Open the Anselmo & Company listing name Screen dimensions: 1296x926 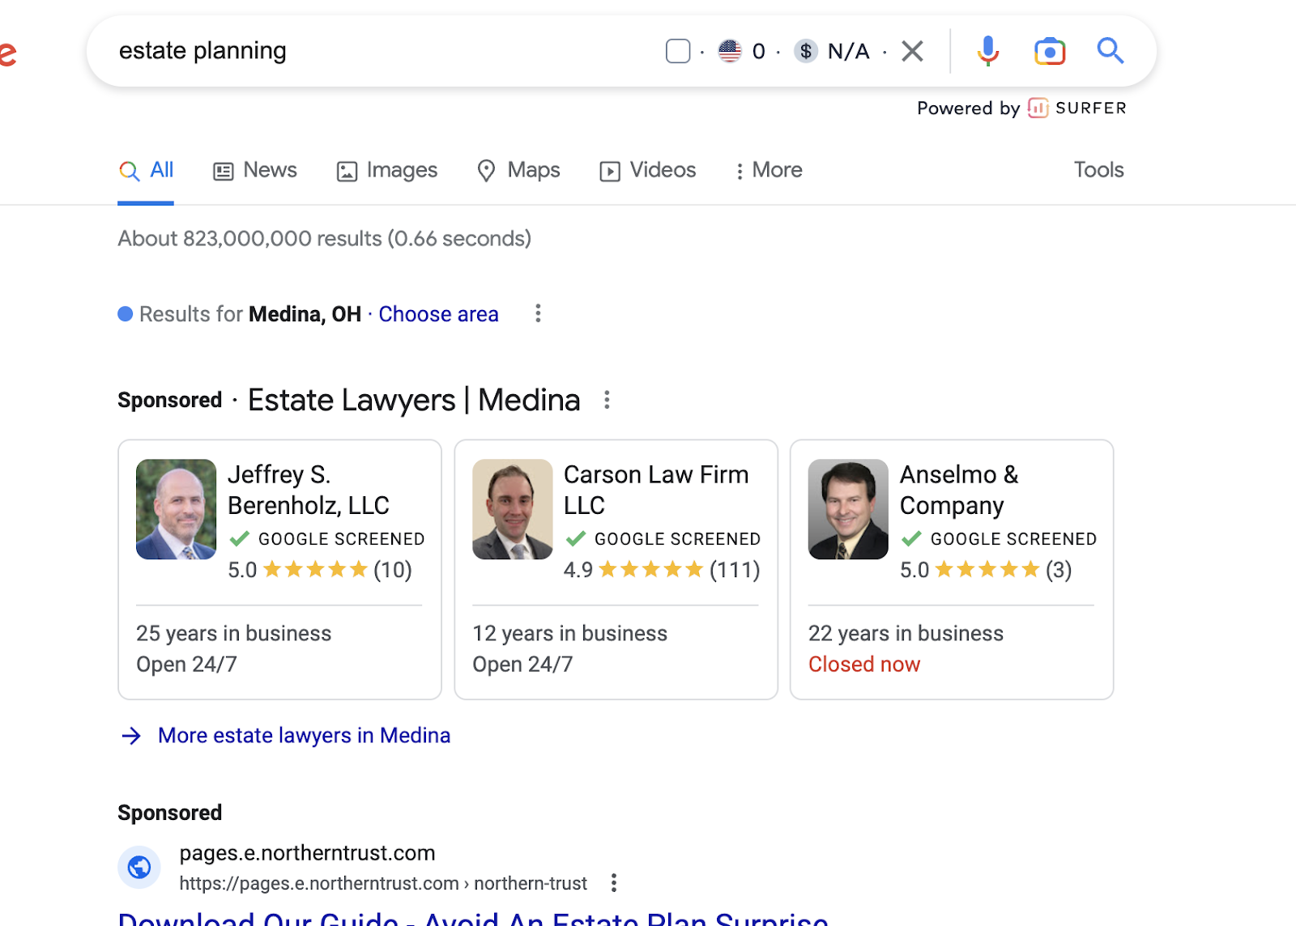point(959,490)
